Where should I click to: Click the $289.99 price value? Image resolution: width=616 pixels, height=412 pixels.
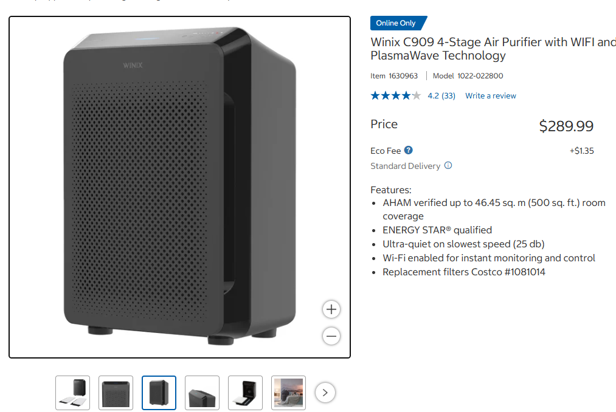point(566,126)
